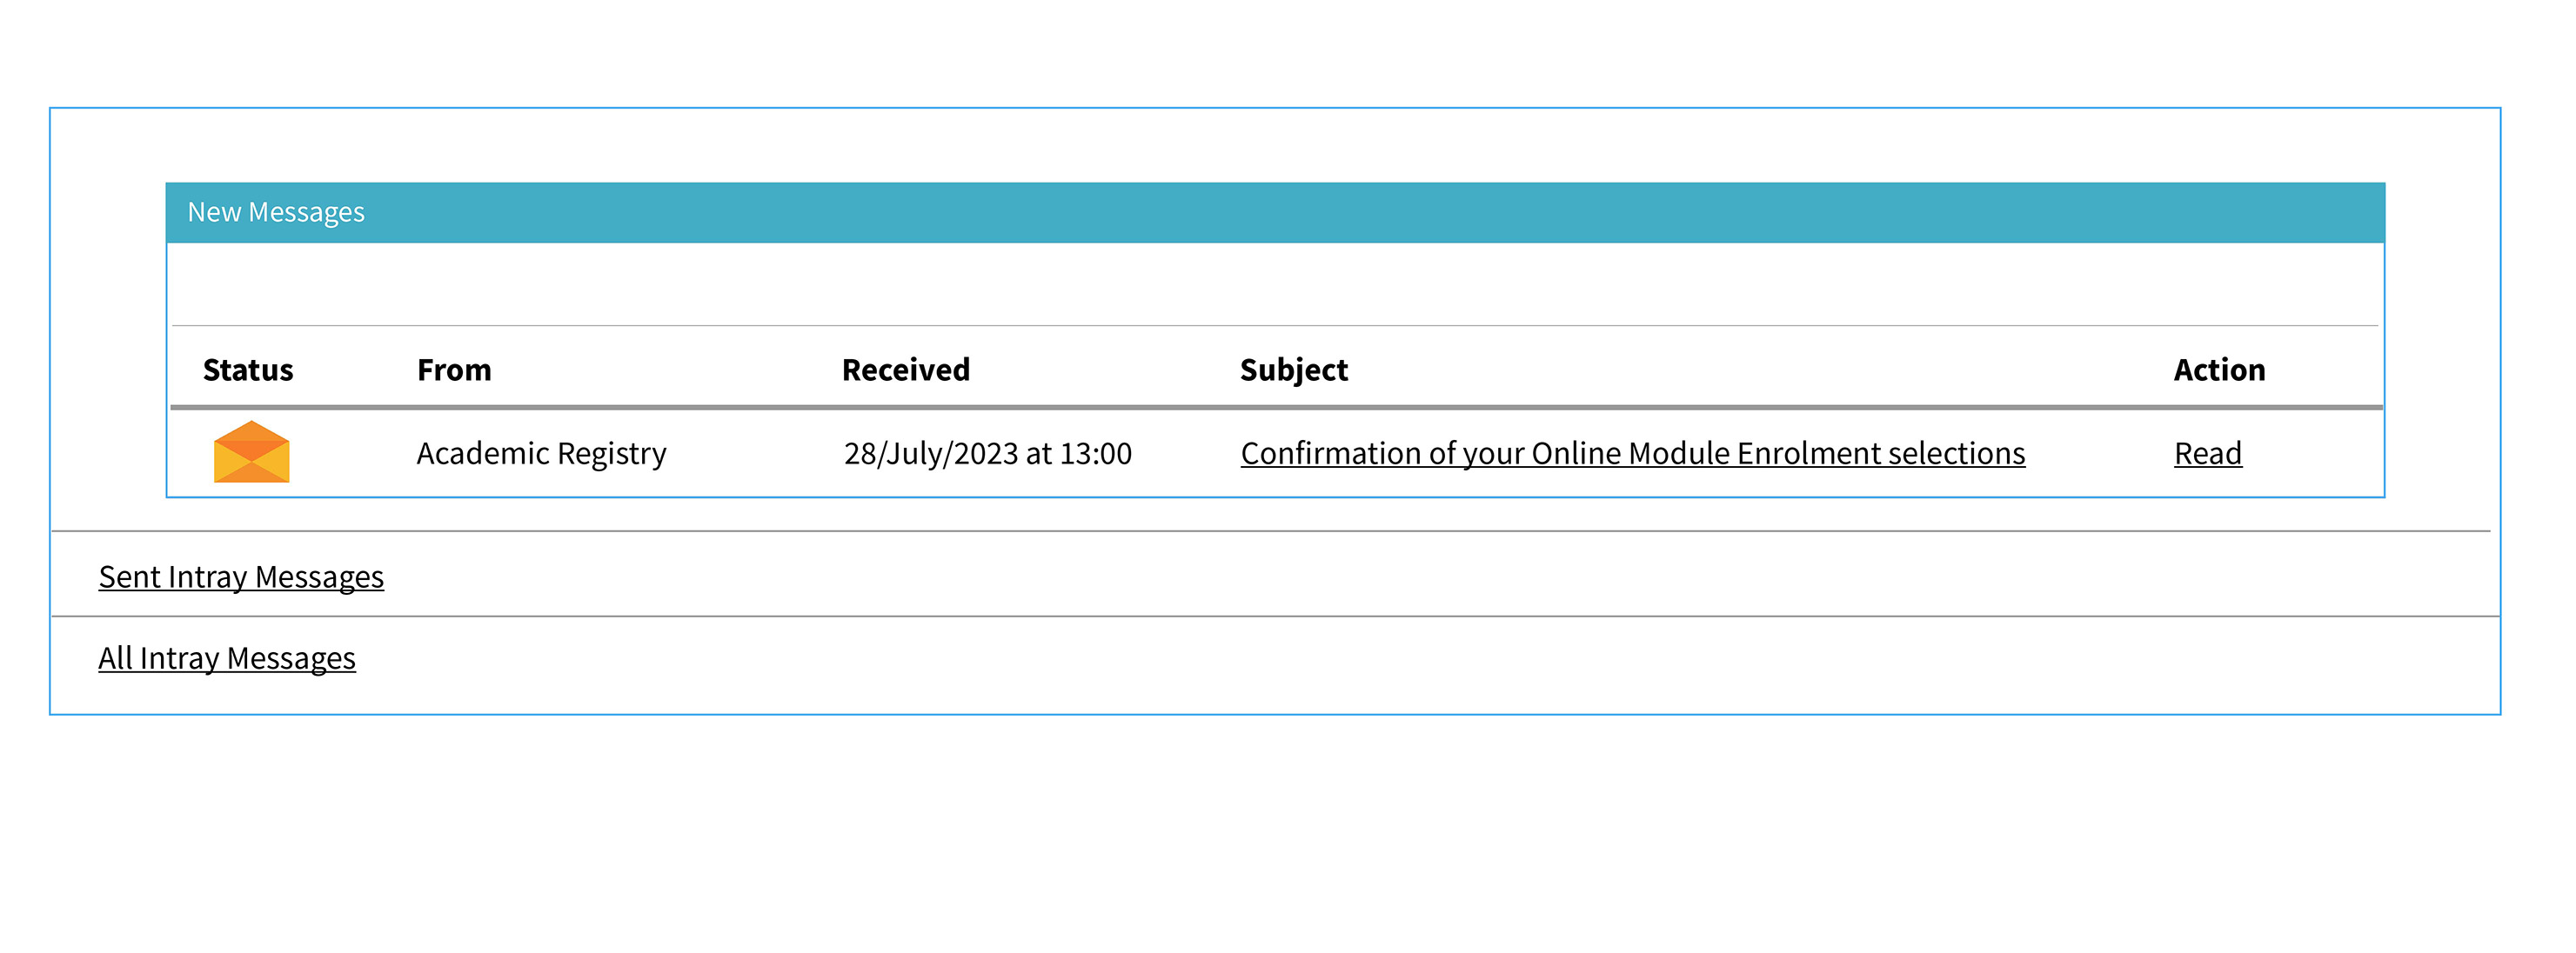Click the From column header

click(454, 370)
